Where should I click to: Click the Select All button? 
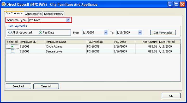tap(18, 86)
